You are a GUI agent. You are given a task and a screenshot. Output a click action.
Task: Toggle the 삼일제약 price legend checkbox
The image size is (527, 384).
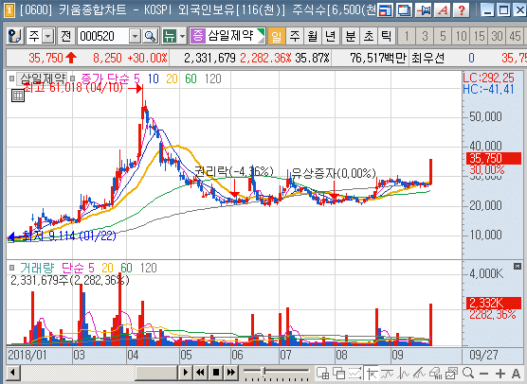11,79
